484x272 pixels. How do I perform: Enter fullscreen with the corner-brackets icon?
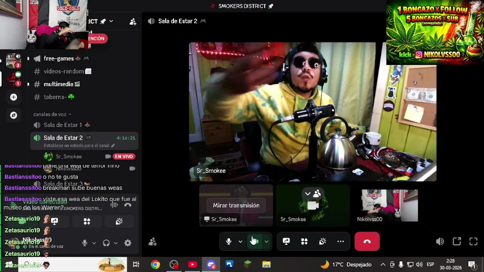coord(473,241)
